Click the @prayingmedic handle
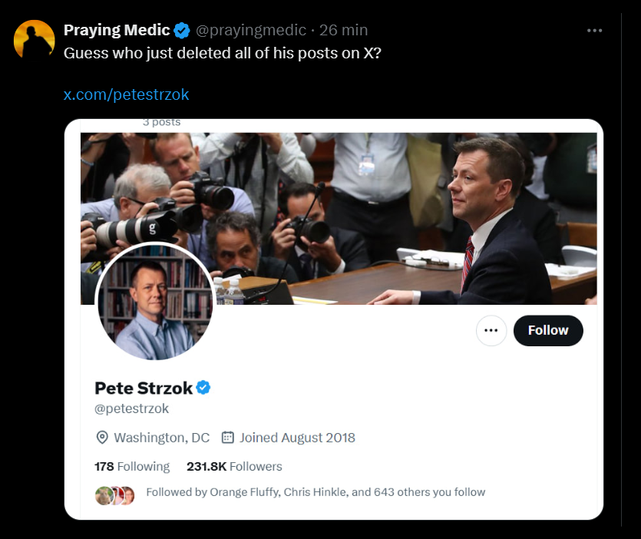This screenshot has width=641, height=539. pos(250,31)
